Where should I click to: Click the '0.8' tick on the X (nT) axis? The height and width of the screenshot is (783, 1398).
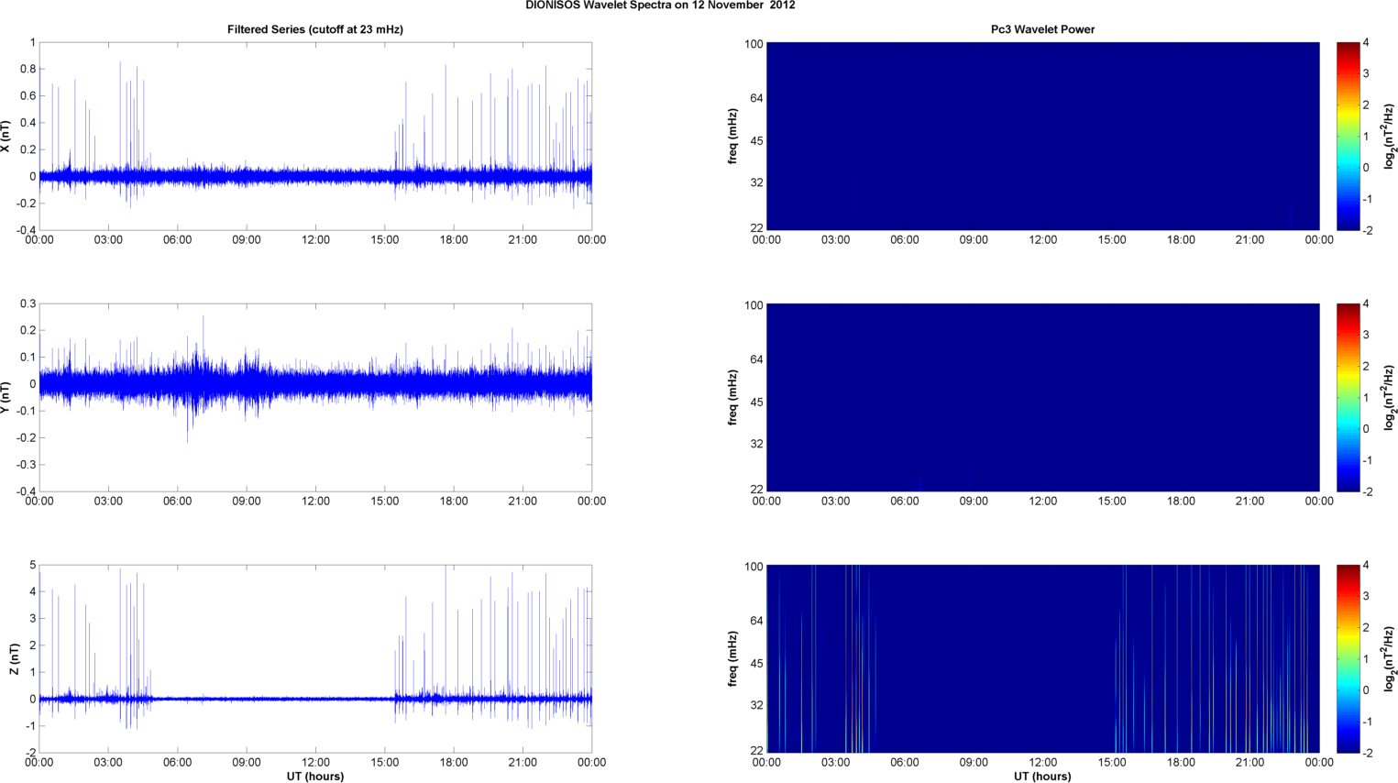[x=28, y=69]
